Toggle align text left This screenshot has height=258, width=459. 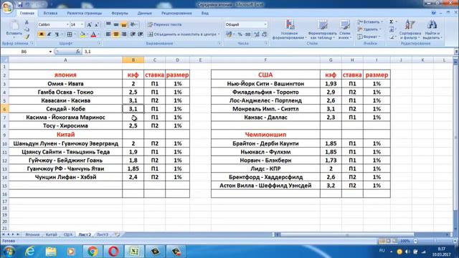tap(108, 34)
